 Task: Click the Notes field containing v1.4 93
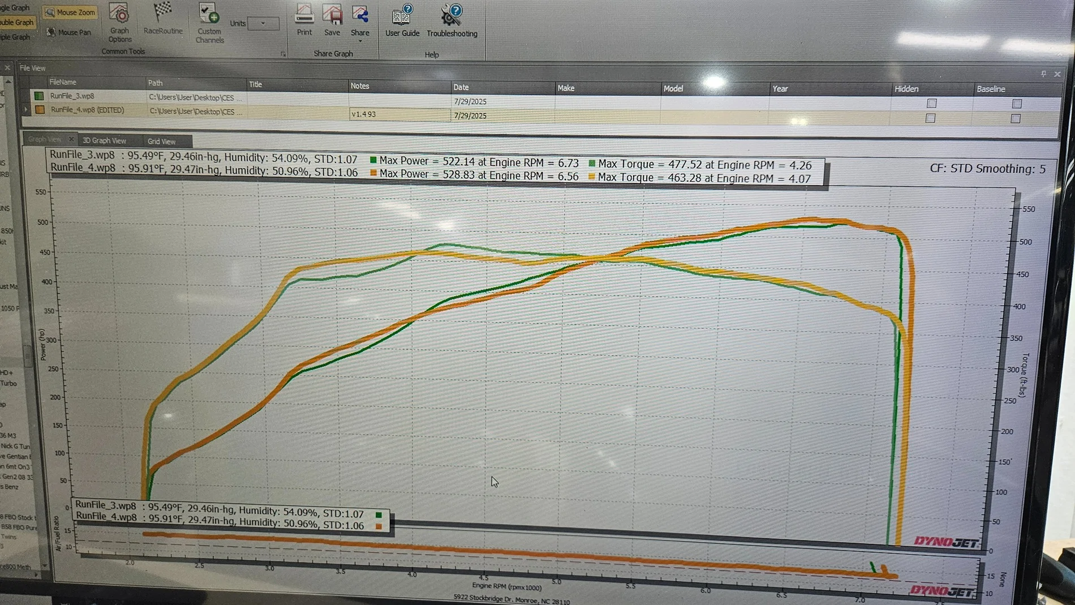399,114
